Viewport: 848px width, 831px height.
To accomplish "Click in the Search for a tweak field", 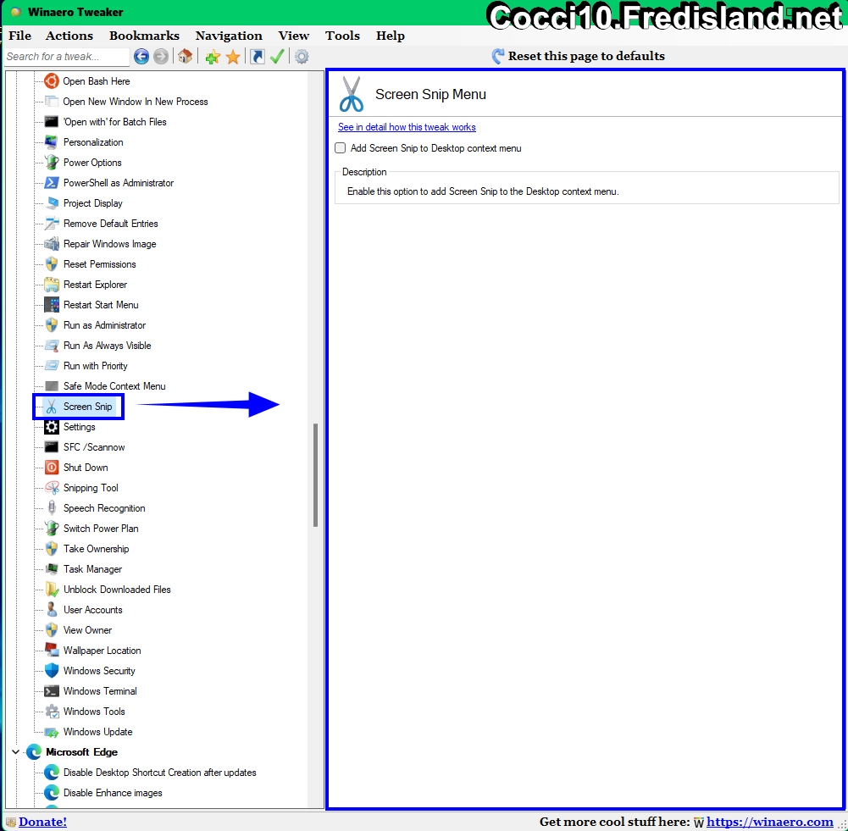I will pyautogui.click(x=67, y=56).
